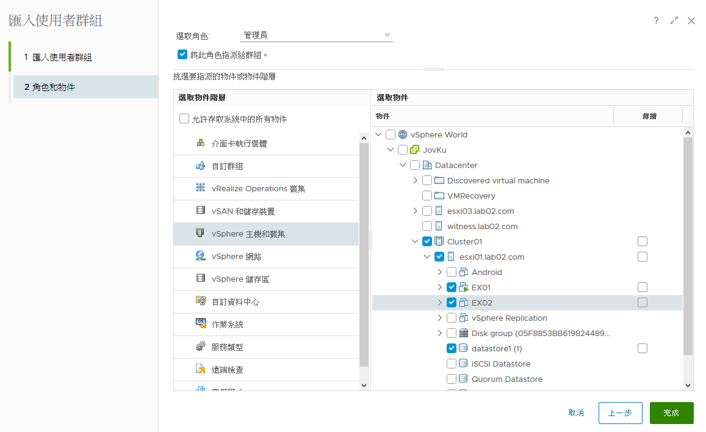Click the vertical splitter between panes
The image size is (706, 432).
(x=371, y=240)
